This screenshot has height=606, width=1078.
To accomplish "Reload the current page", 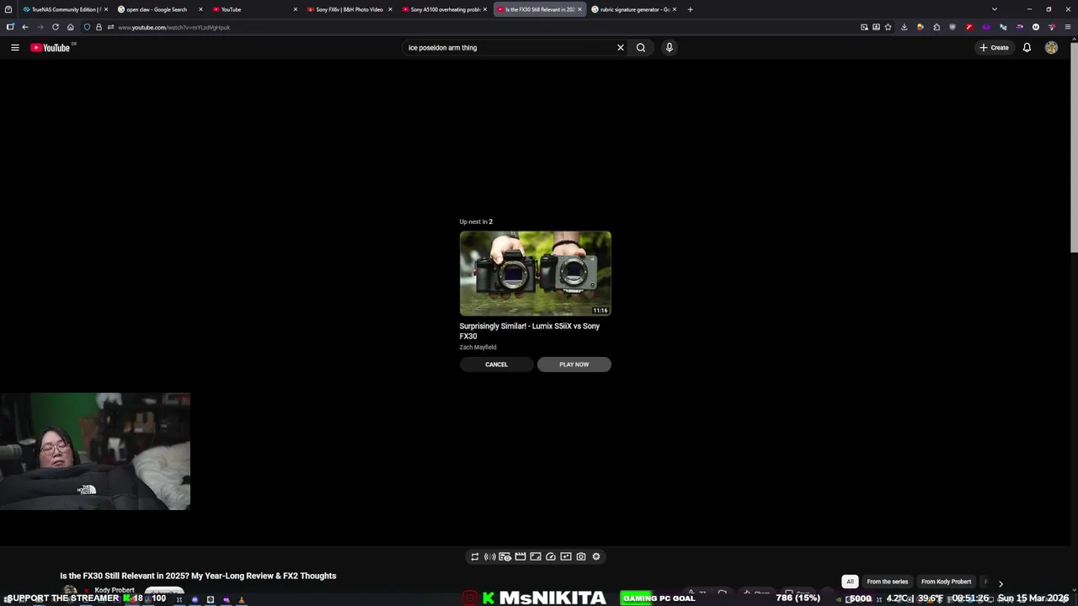I will (x=56, y=27).
